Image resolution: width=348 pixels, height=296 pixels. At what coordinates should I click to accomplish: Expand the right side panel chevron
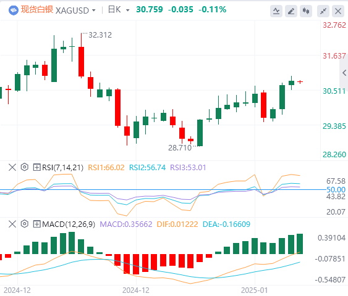pyautogui.click(x=344, y=73)
